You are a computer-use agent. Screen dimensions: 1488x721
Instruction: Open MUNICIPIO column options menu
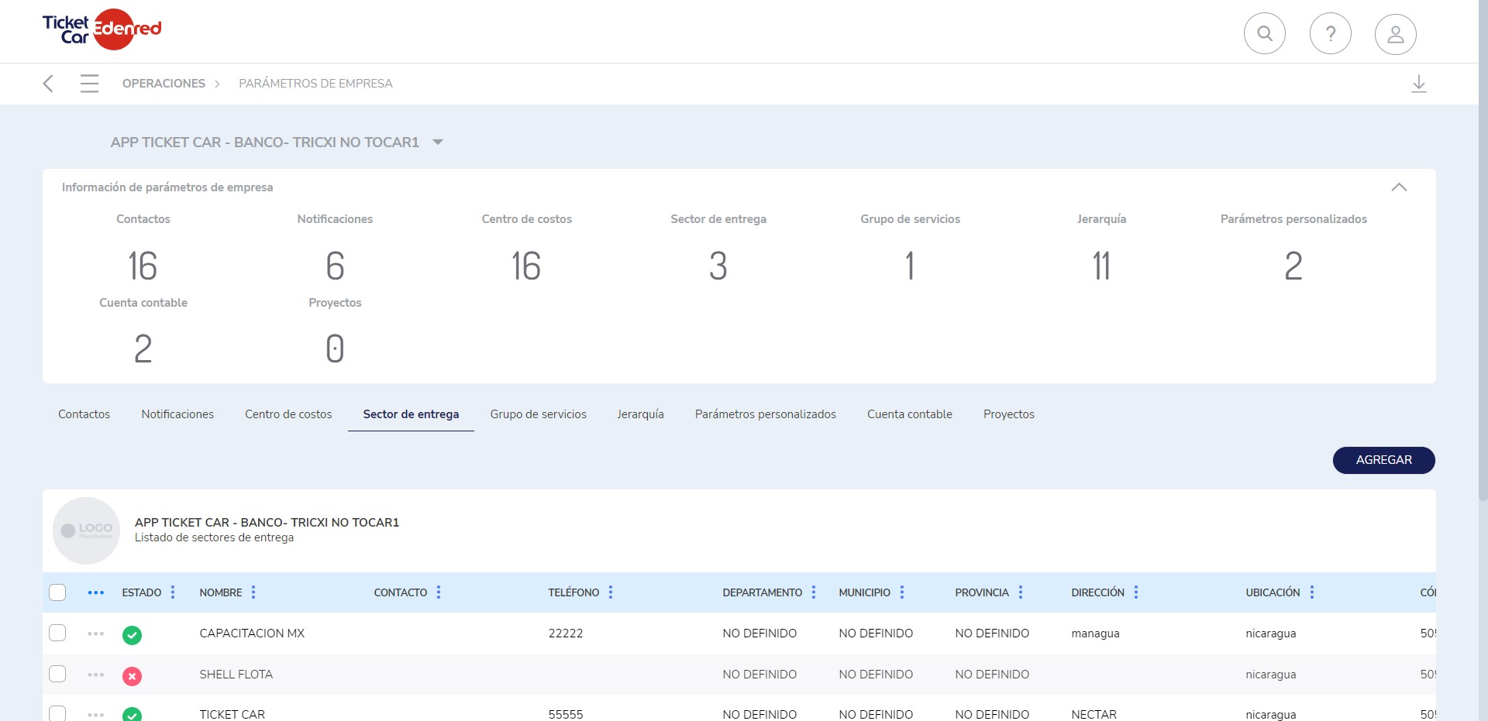click(x=902, y=592)
